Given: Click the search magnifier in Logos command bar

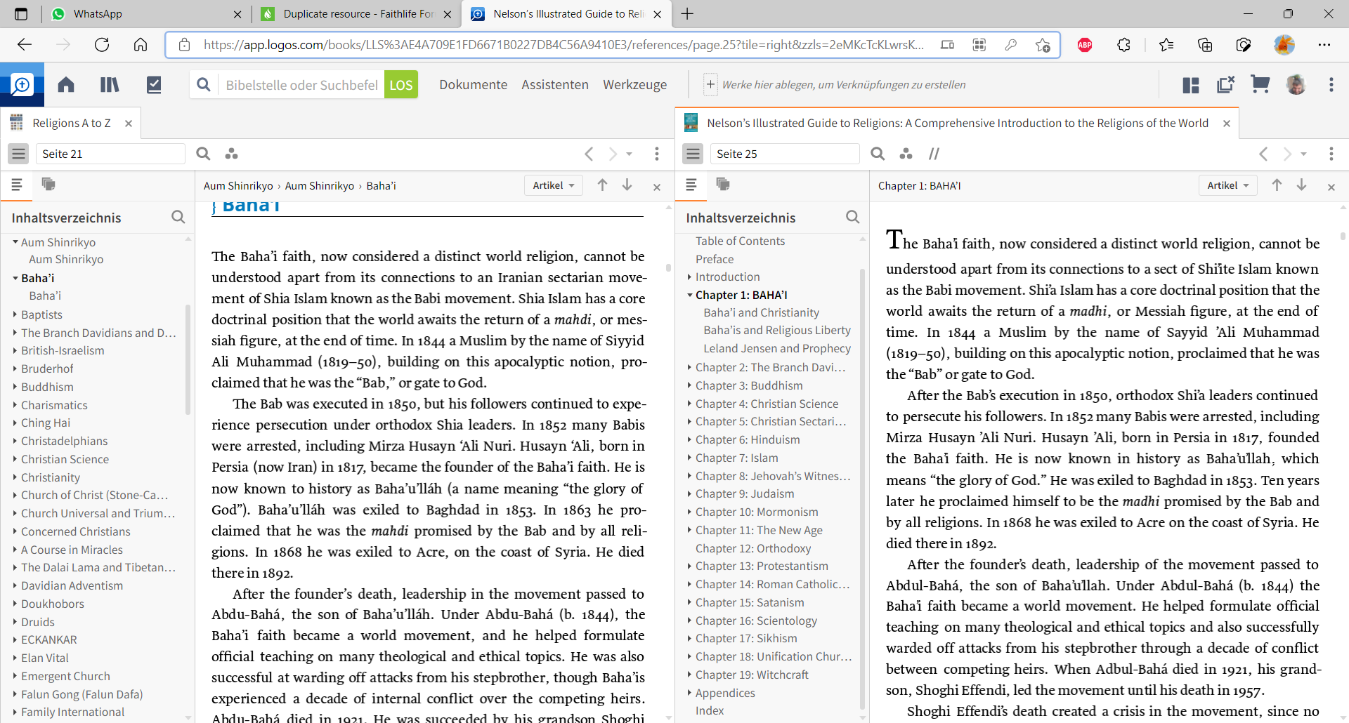Looking at the screenshot, I should click(x=204, y=85).
